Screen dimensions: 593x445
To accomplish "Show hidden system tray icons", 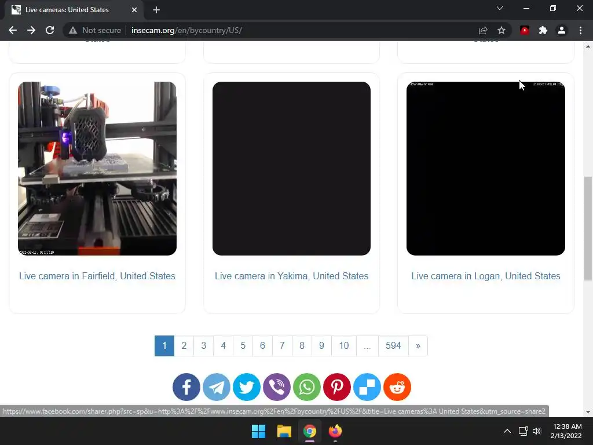I will (507, 431).
